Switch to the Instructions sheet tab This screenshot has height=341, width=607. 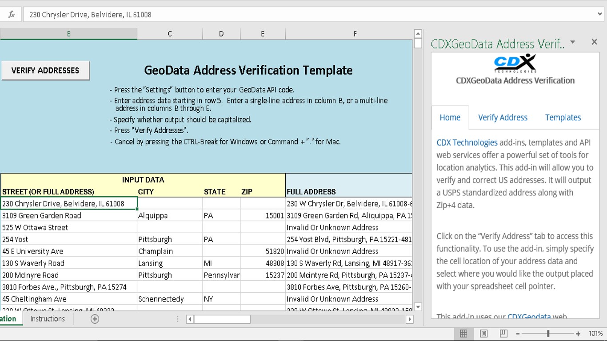click(48, 319)
